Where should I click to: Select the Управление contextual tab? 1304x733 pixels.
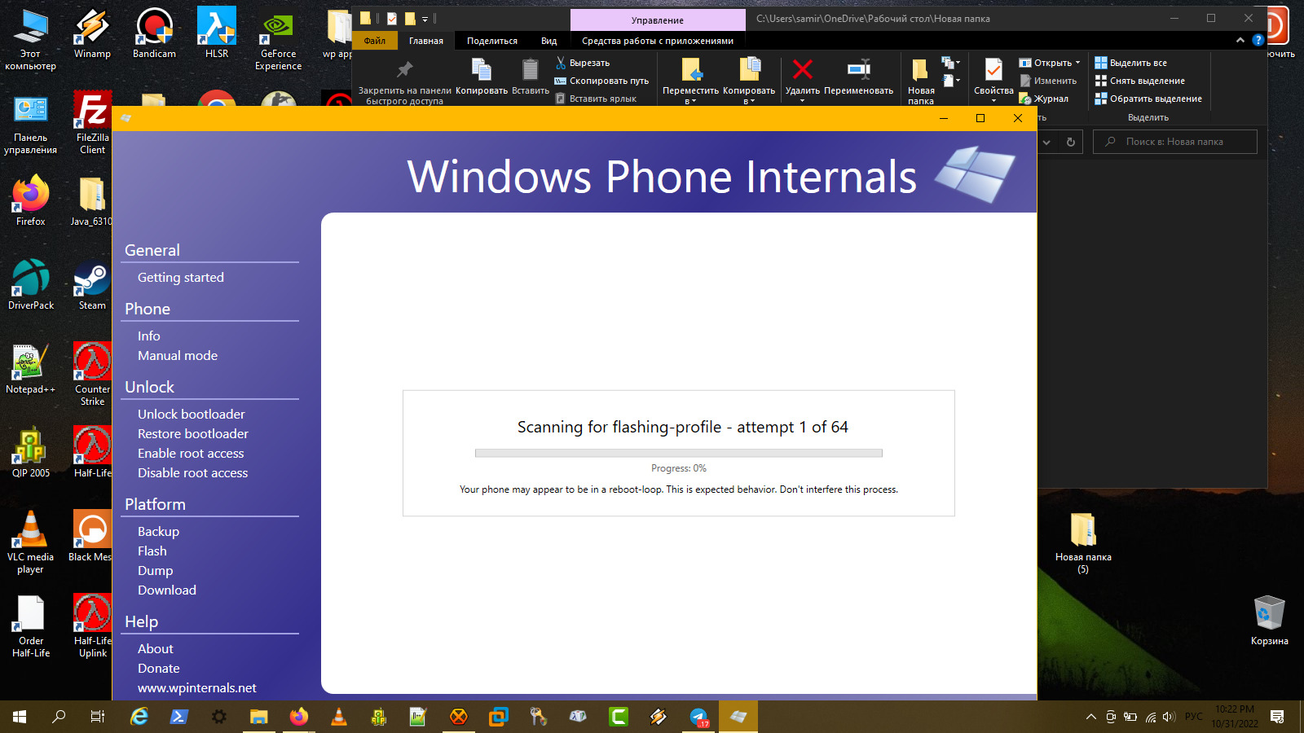click(658, 20)
